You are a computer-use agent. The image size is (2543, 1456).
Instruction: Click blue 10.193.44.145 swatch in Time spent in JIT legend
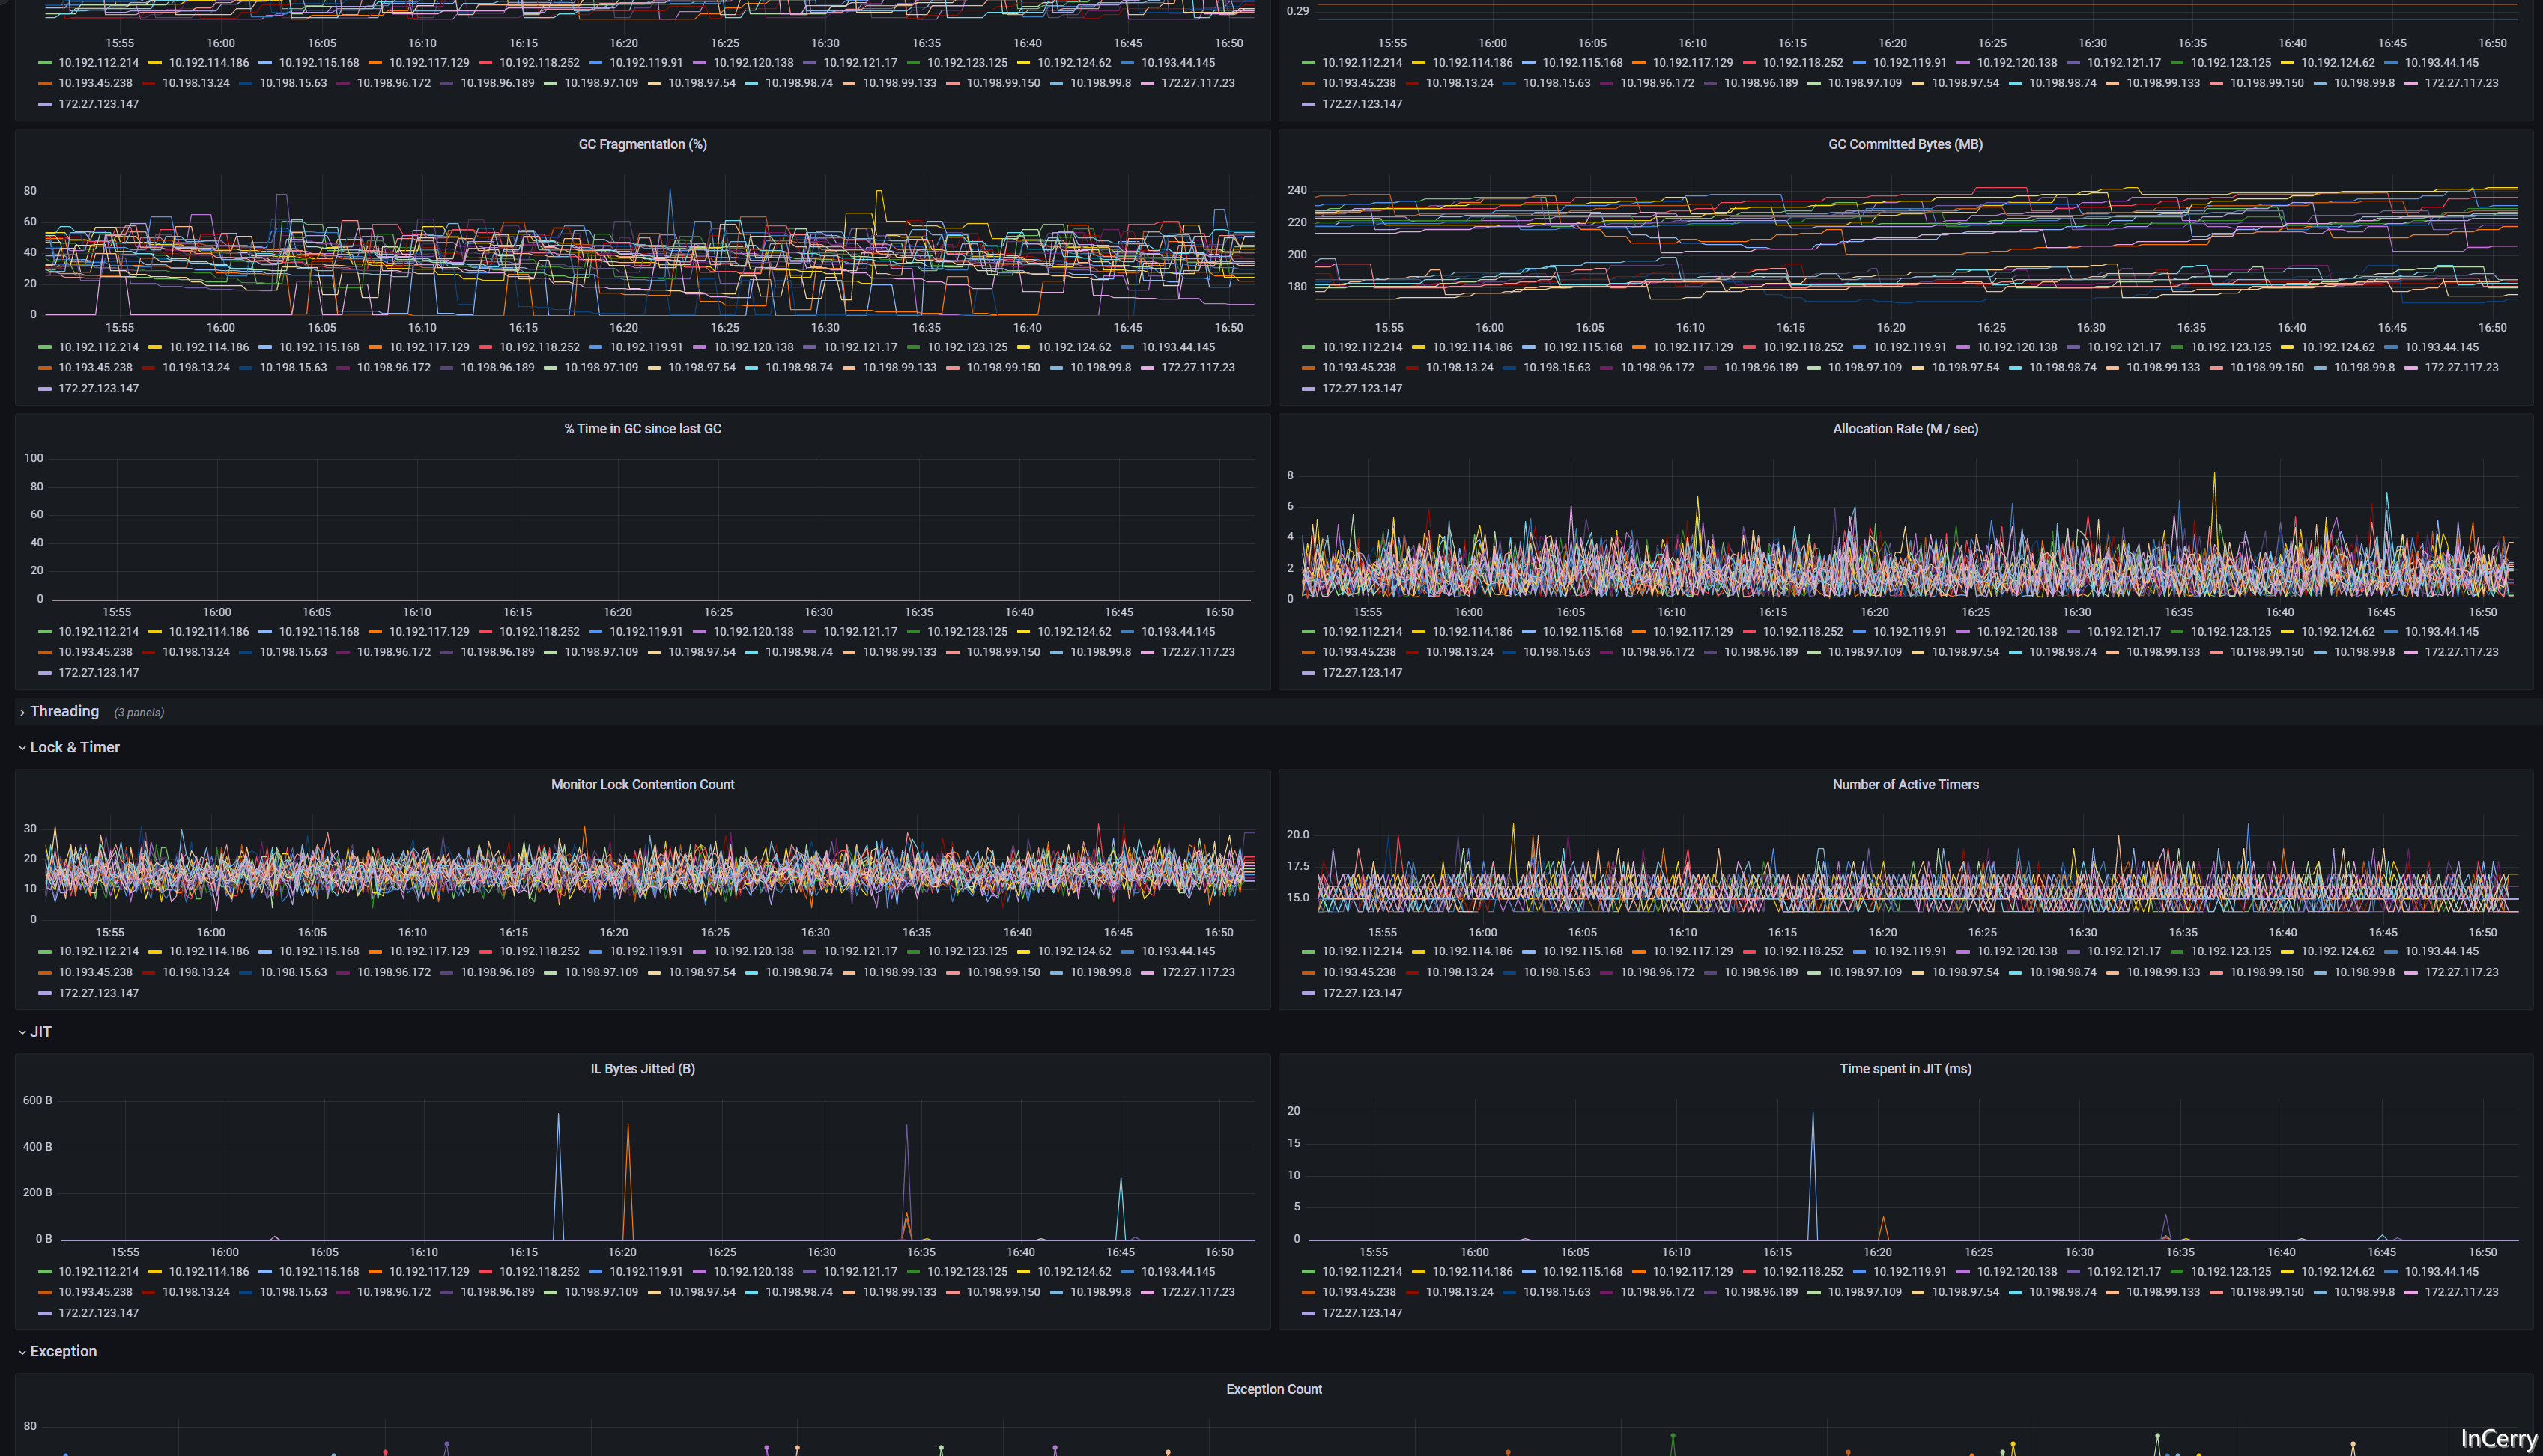(2391, 1272)
